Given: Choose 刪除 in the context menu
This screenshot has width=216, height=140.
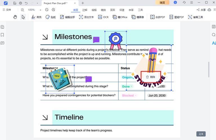Looking at the screenshot, I should (151, 77).
